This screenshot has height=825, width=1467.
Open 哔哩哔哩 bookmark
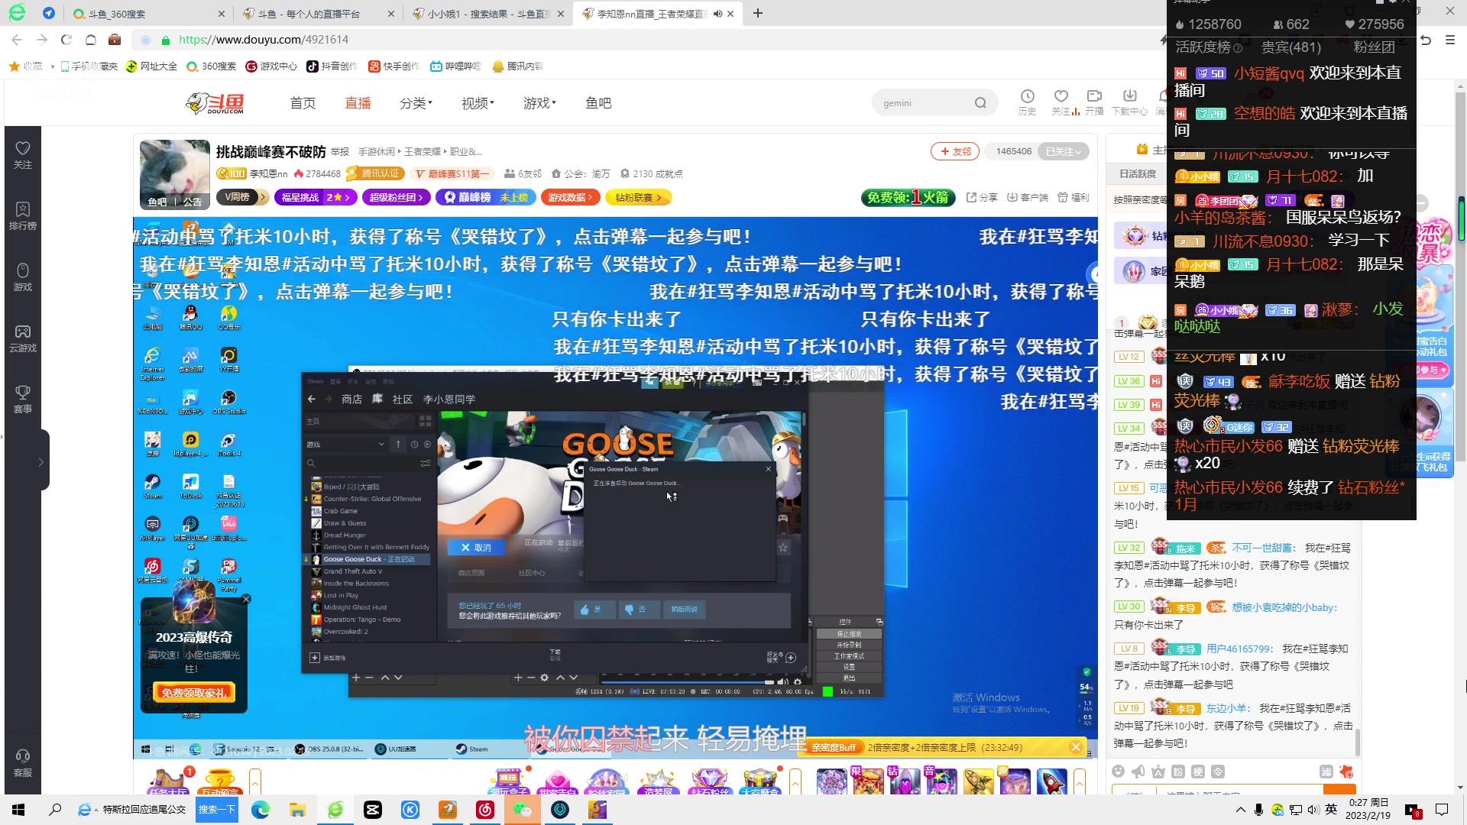[455, 66]
